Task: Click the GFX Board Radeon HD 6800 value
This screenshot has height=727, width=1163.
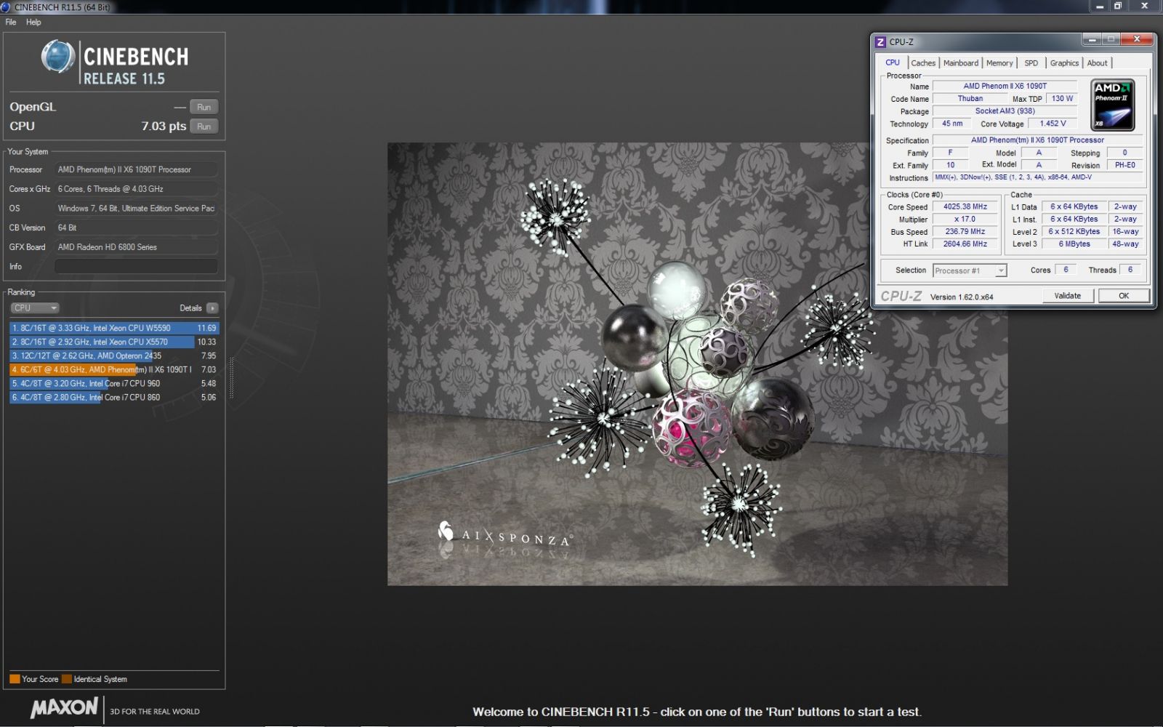Action: pos(137,247)
